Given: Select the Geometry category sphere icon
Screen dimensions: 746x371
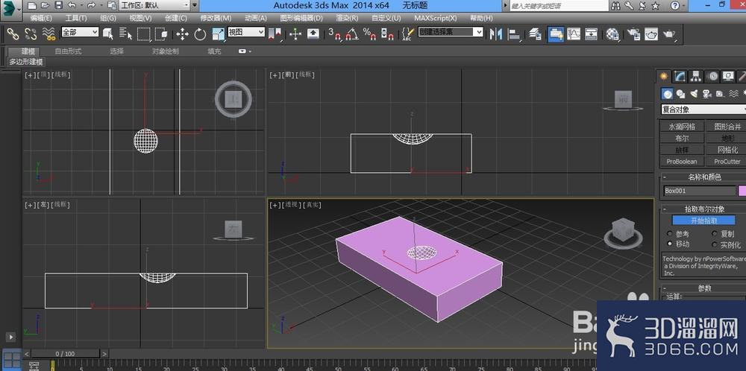Looking at the screenshot, I should click(668, 94).
